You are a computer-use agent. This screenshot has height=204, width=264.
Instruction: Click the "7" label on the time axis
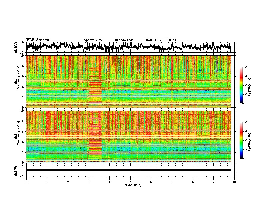pyautogui.click(x=172, y=182)
